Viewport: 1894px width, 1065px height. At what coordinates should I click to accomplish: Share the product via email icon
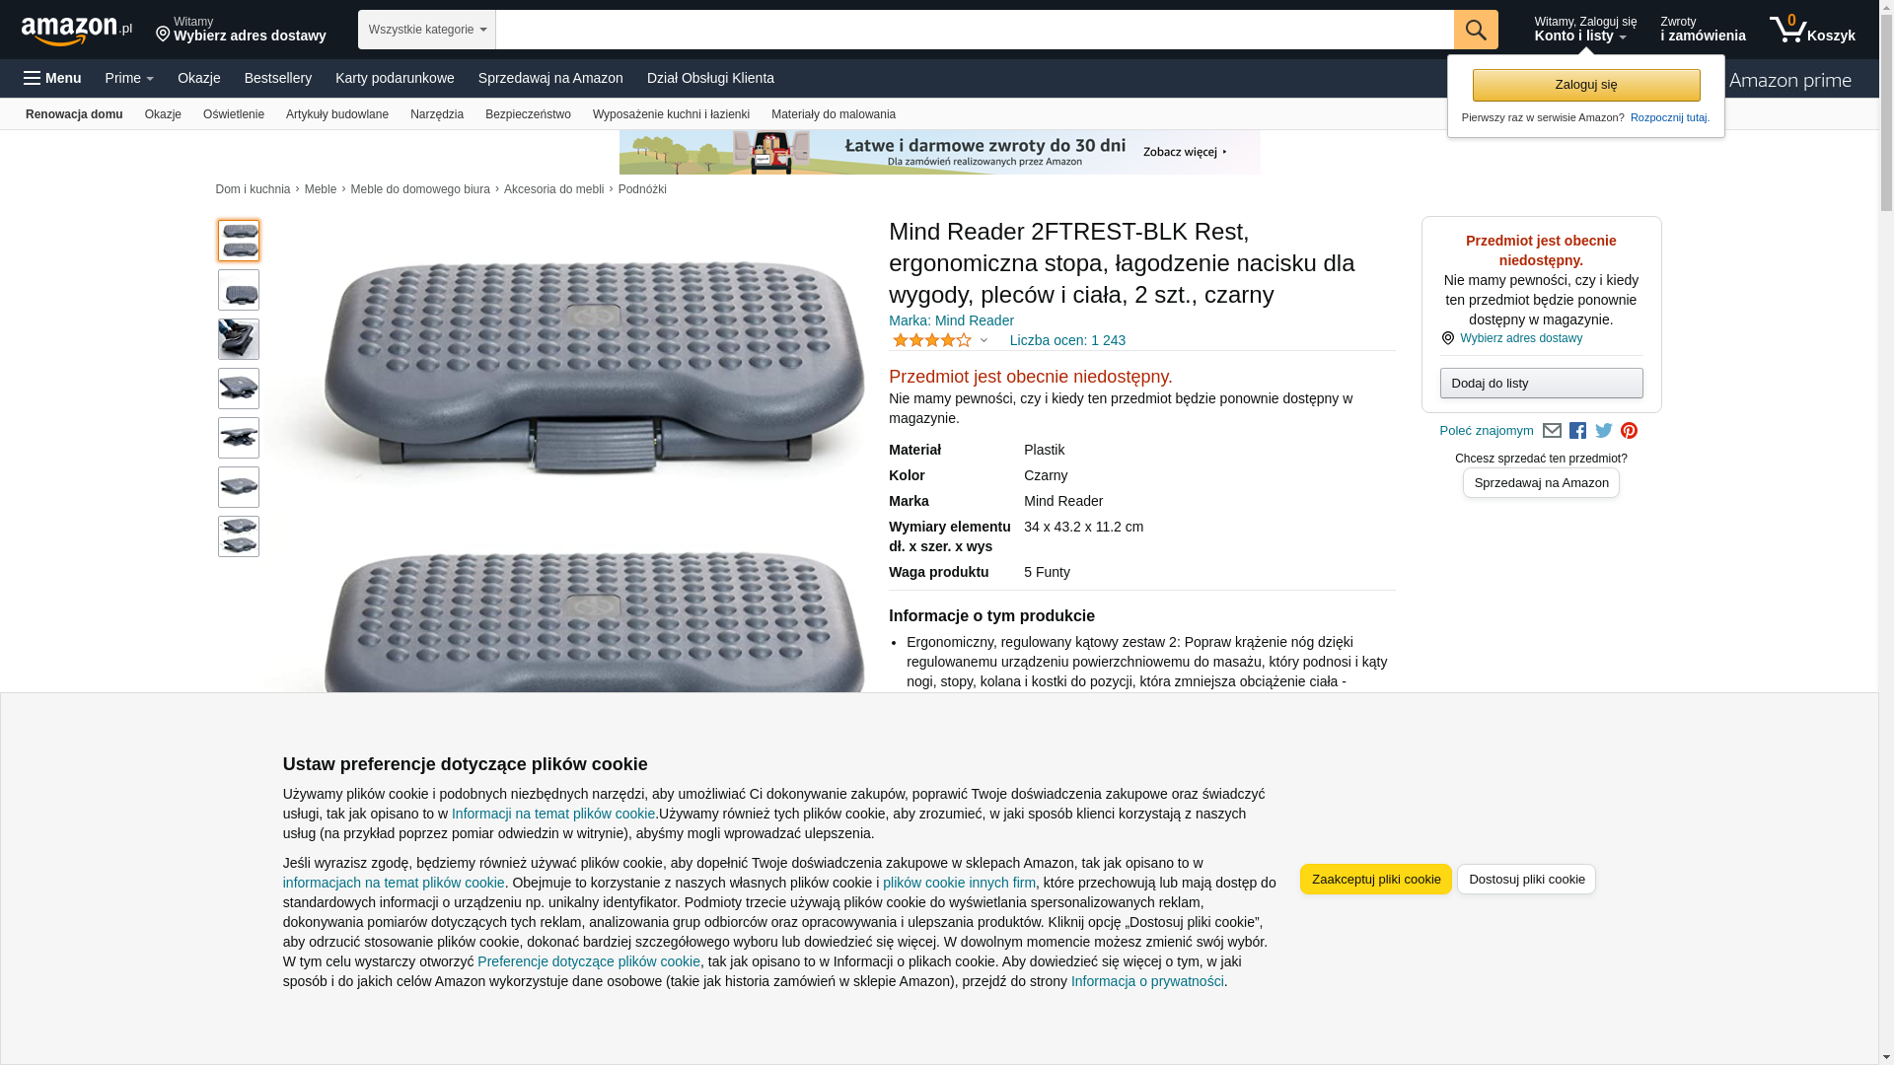coord(1552,431)
